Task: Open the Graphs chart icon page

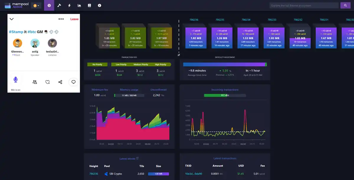Action: 79,5
